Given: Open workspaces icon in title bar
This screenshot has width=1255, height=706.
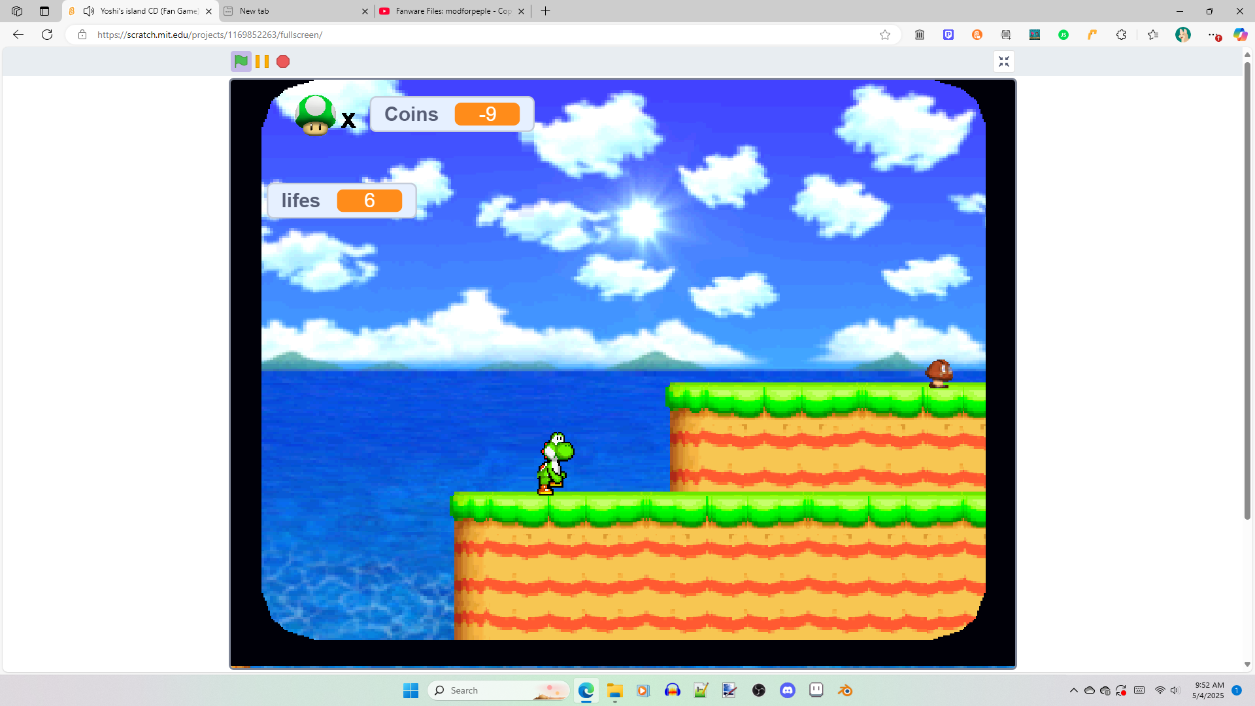Looking at the screenshot, I should 17,11.
